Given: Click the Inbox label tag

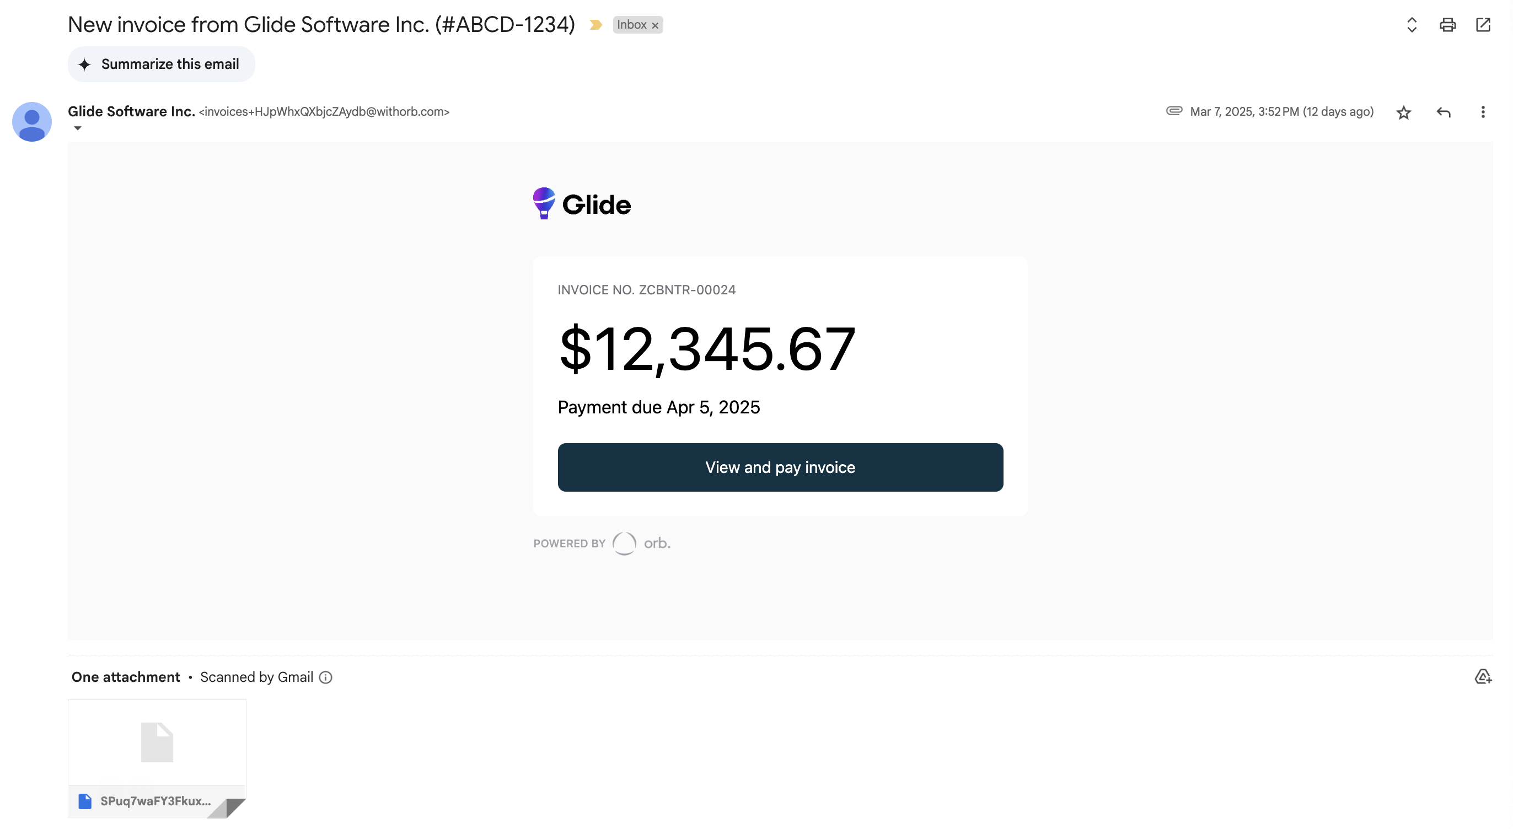Looking at the screenshot, I should 631,25.
